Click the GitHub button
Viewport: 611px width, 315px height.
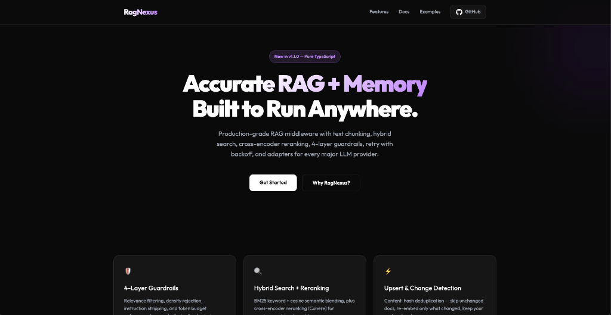coord(468,12)
